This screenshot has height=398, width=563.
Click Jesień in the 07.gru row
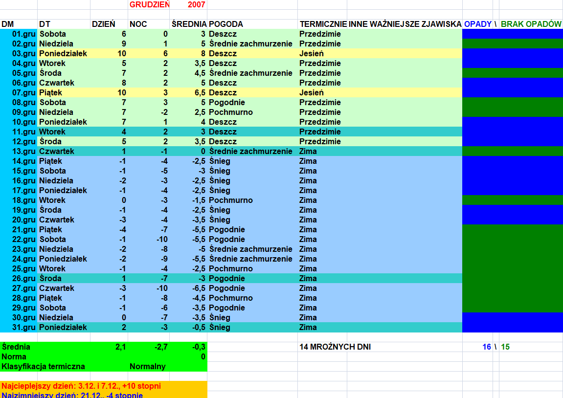(312, 92)
